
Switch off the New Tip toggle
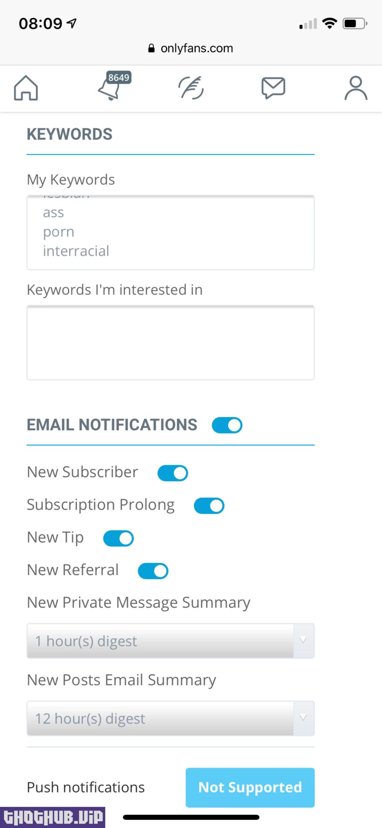[118, 539]
